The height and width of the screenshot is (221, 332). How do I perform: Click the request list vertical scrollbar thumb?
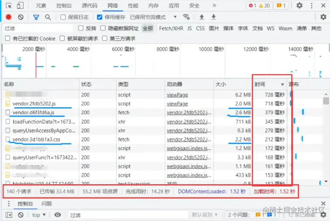tap(326, 101)
